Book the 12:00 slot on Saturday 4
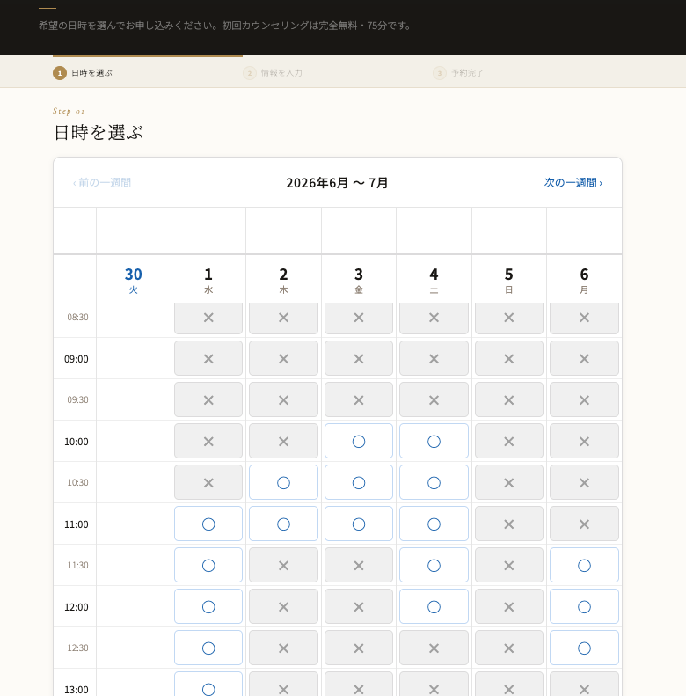686x696 pixels. pyautogui.click(x=434, y=606)
